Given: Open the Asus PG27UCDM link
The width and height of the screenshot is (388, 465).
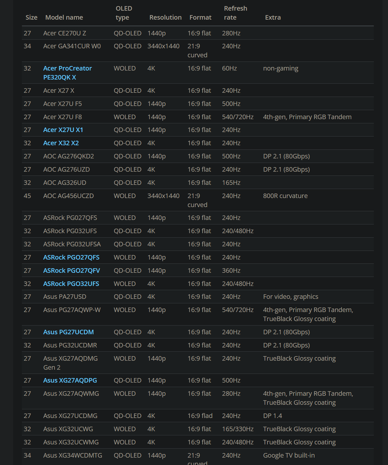Looking at the screenshot, I should pyautogui.click(x=68, y=332).
